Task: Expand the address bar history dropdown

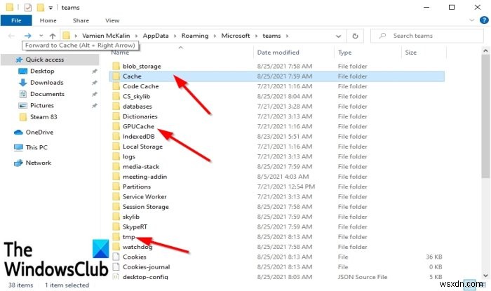Action: [338, 36]
